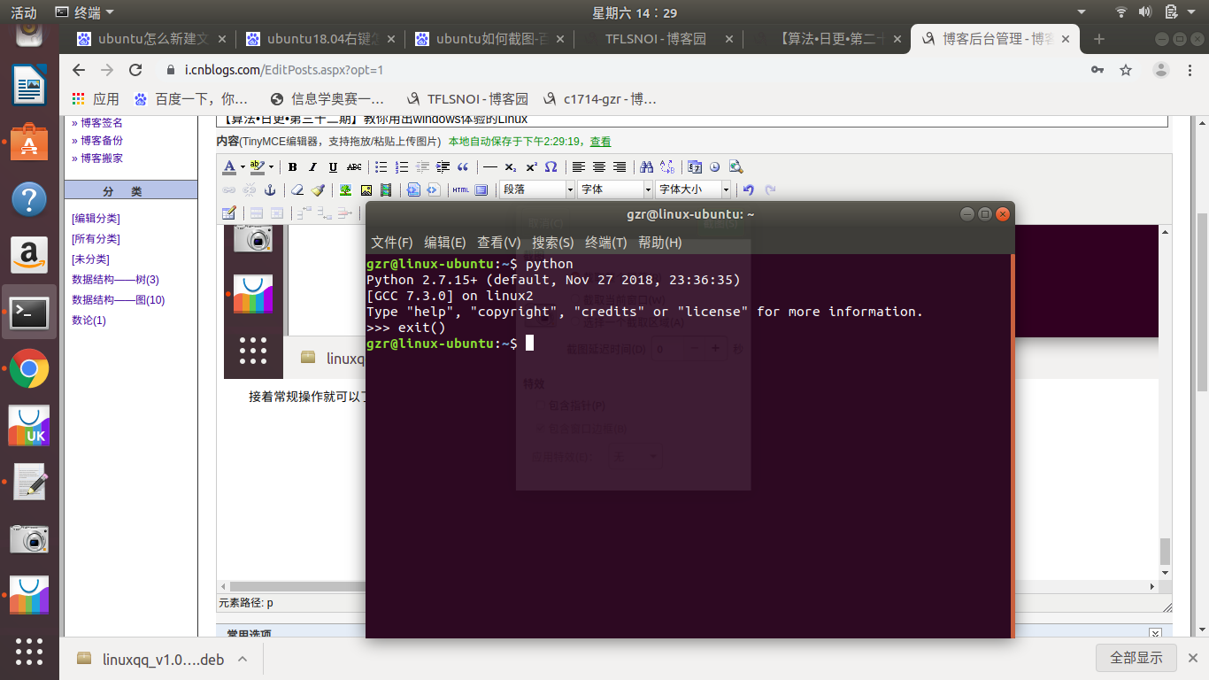Open 数据结构——图(10) category
The height and width of the screenshot is (680, 1209).
(119, 300)
